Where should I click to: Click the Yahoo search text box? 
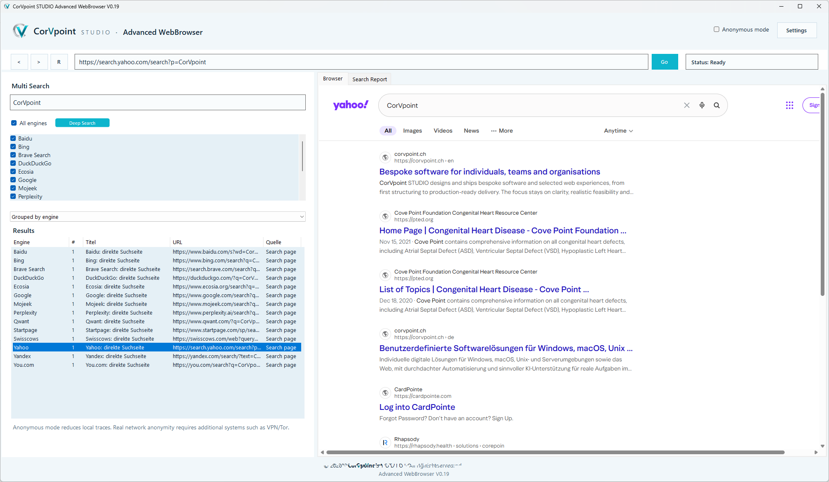(532, 105)
